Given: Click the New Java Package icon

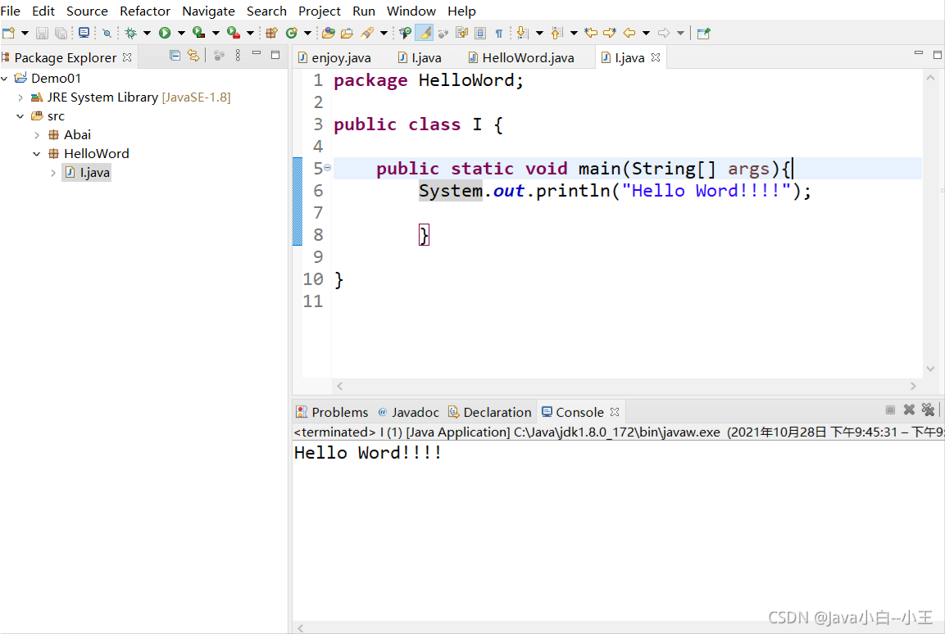Looking at the screenshot, I should [x=272, y=33].
